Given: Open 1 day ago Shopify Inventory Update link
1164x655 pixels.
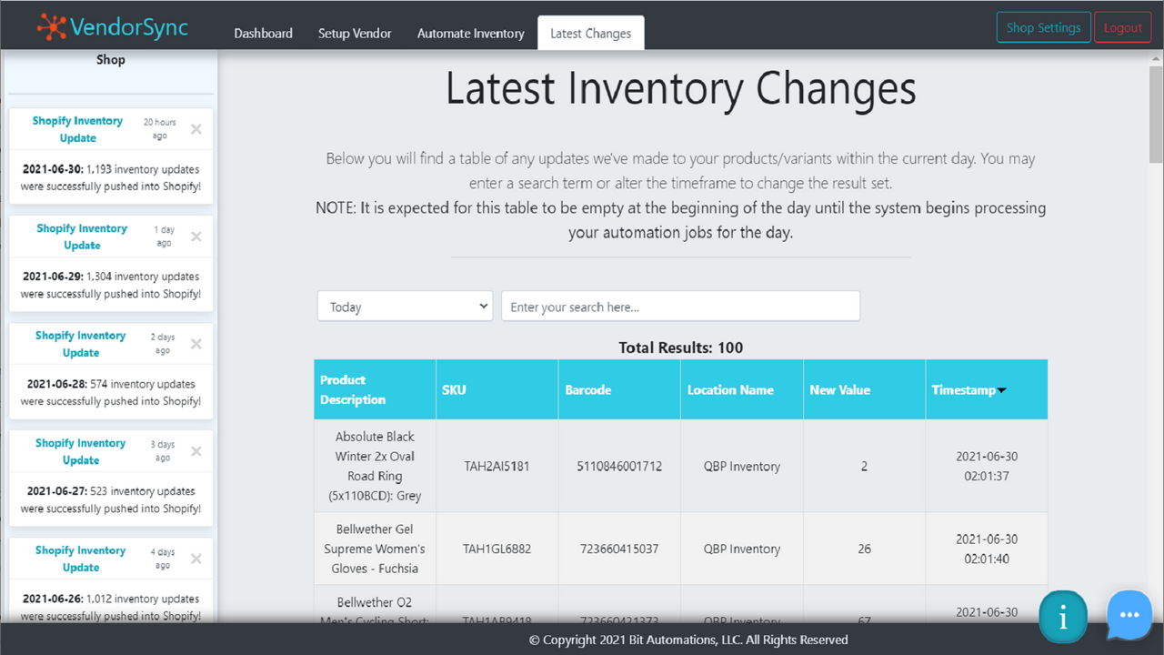Looking at the screenshot, I should coord(82,237).
